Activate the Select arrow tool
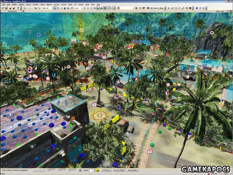 tap(55, 8)
